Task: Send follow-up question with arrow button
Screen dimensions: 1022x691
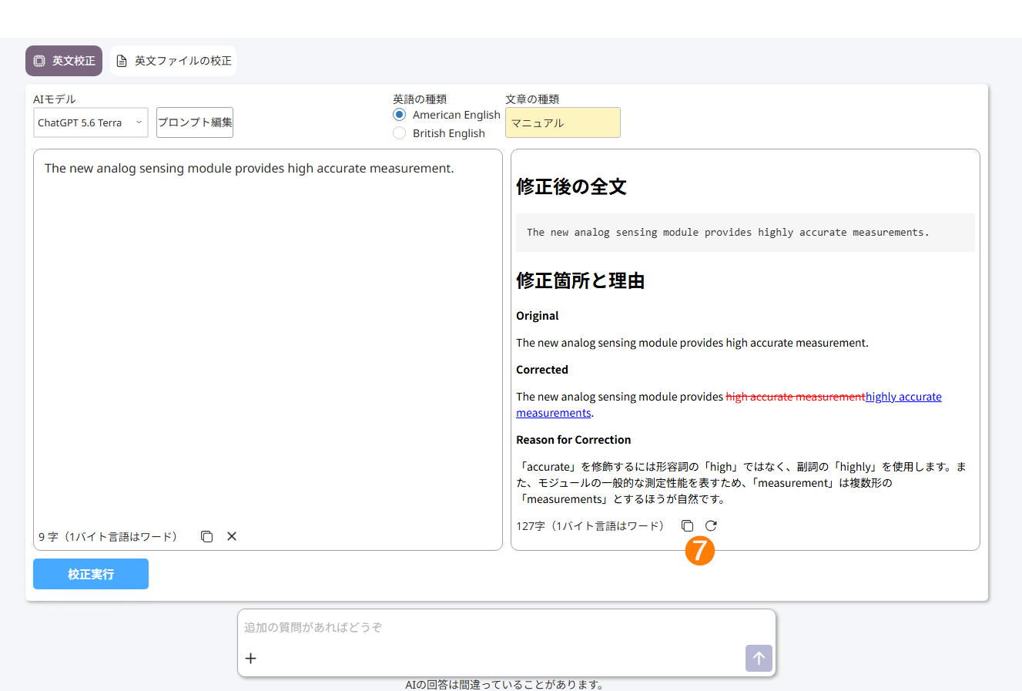Action: (x=759, y=658)
